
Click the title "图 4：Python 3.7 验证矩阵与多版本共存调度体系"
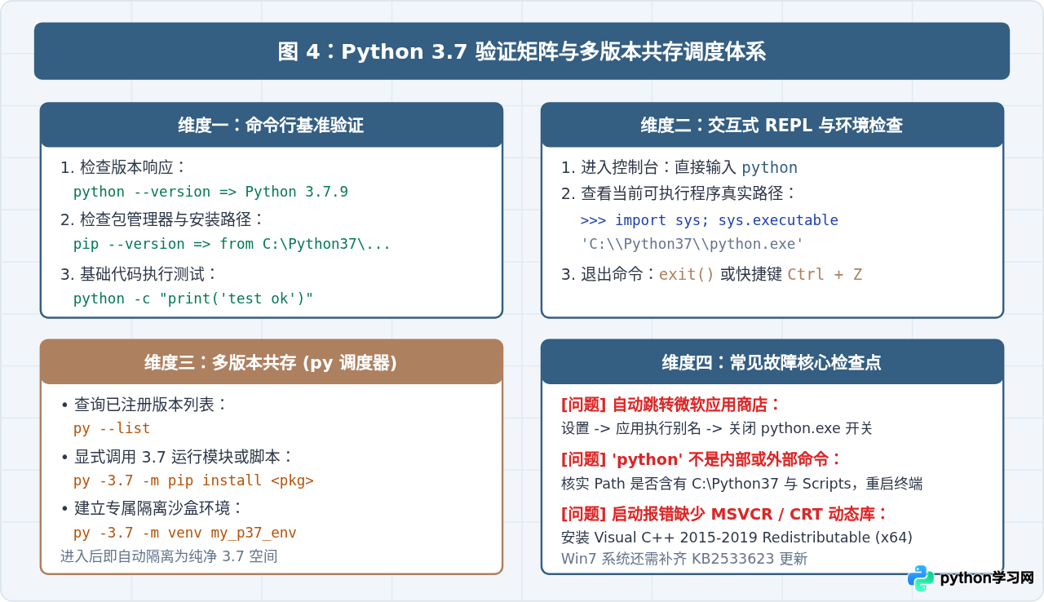pos(522,52)
